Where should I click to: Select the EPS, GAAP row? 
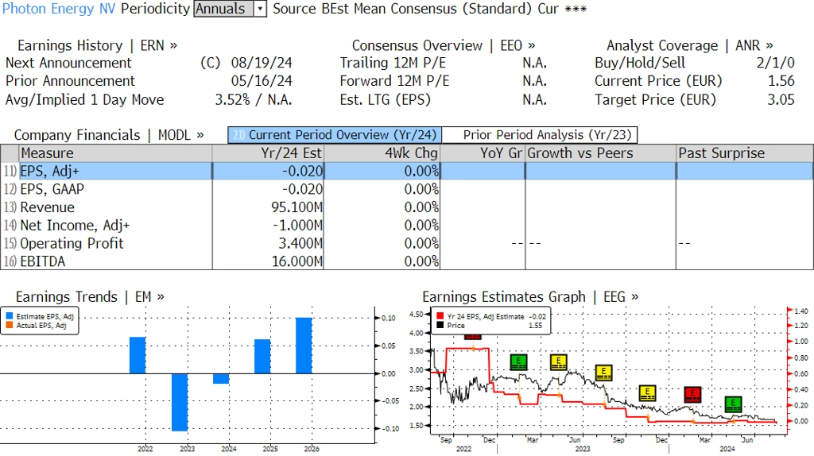pos(407,189)
